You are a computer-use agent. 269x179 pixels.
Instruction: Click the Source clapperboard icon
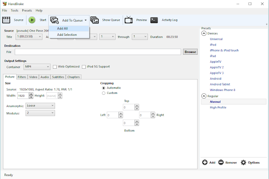(x=6, y=20)
